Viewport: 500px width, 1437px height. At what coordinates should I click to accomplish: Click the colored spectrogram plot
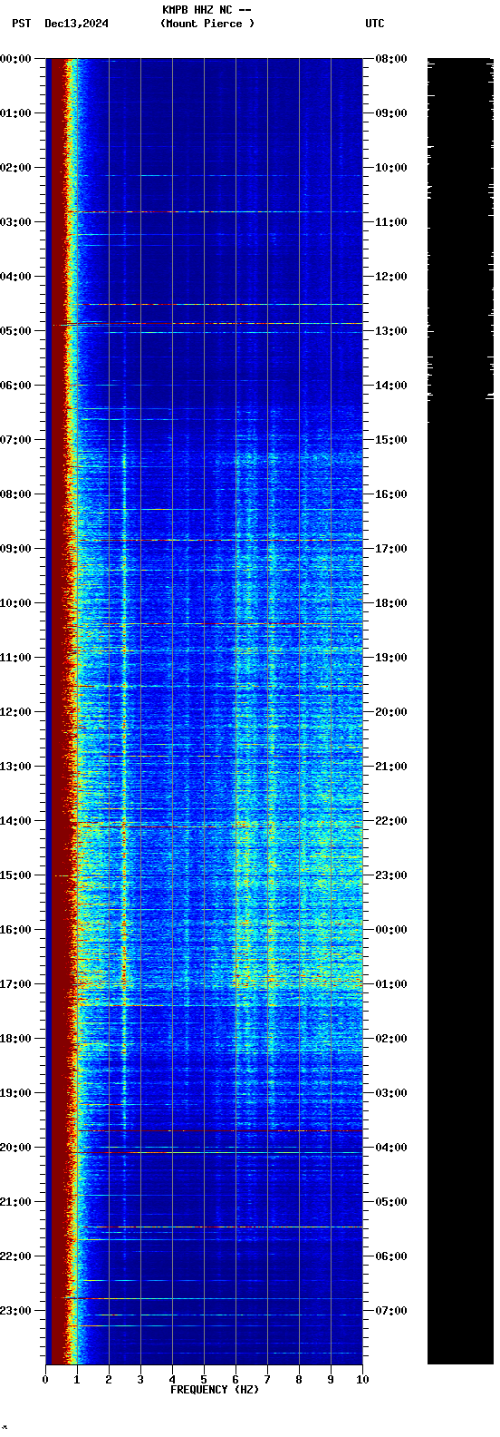pos(204,711)
